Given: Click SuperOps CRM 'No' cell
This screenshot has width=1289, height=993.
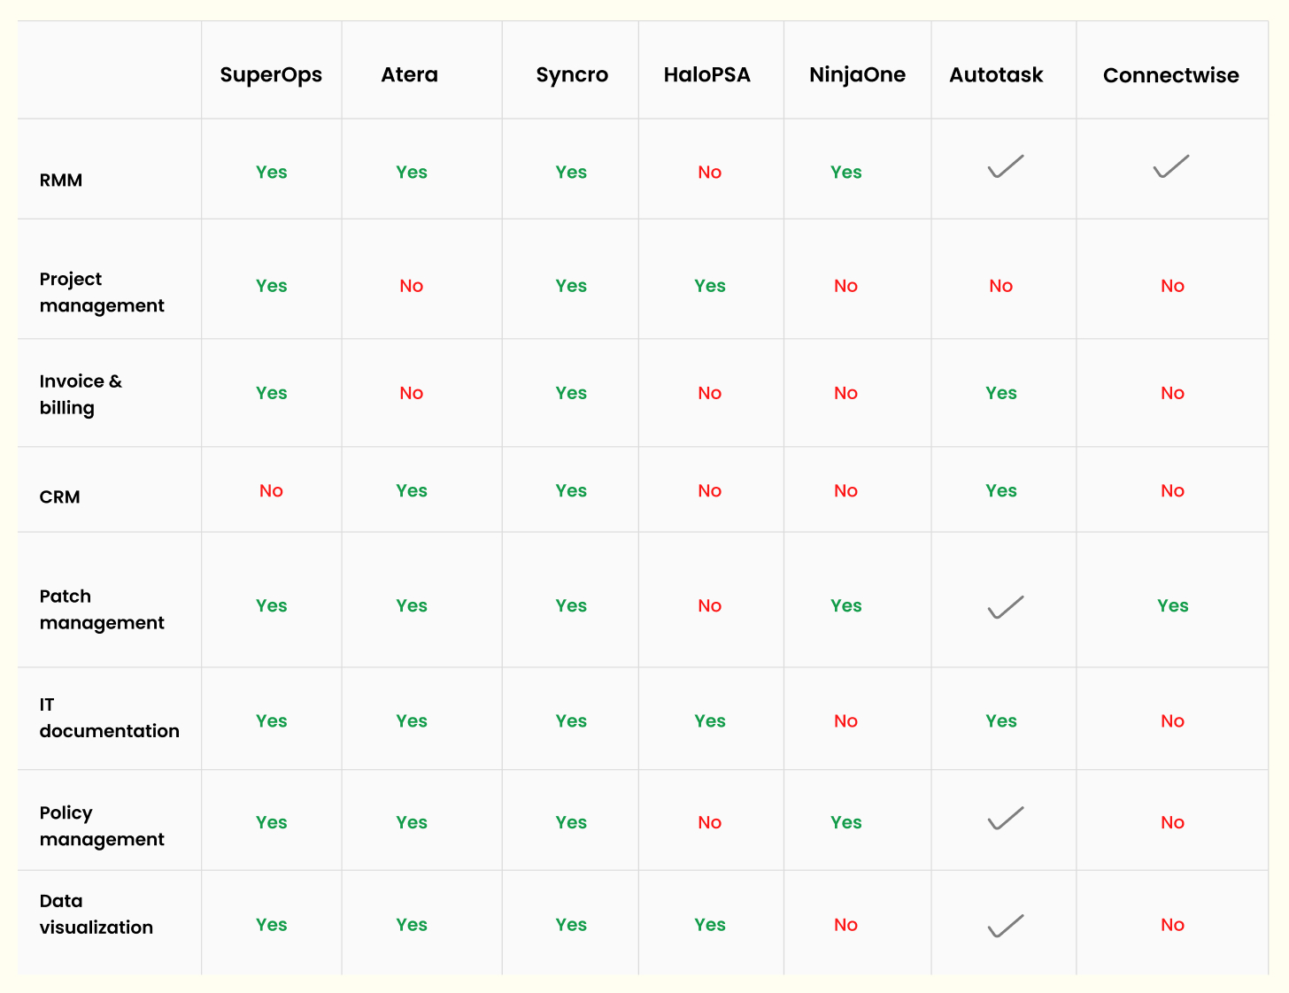Looking at the screenshot, I should 271,491.
